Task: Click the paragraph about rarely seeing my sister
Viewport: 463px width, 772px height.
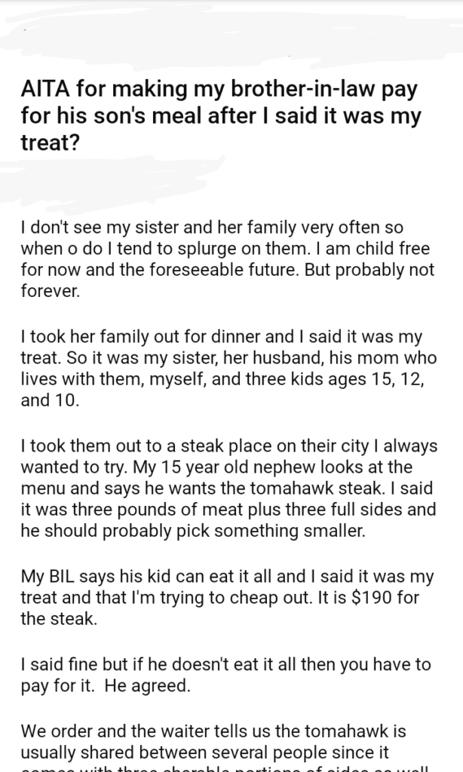Action: [228, 258]
